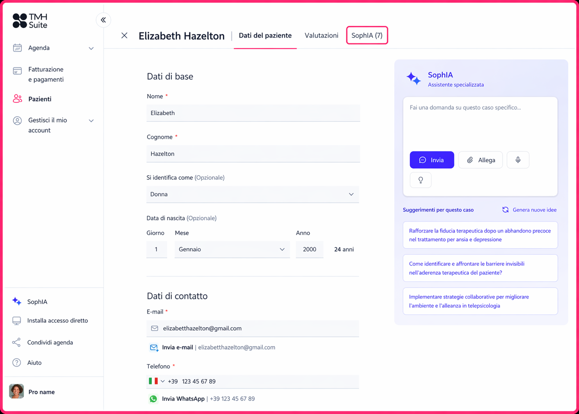Select the suggestion about strategie collaborative in telepsicologia
The image size is (579, 414).
tap(480, 301)
